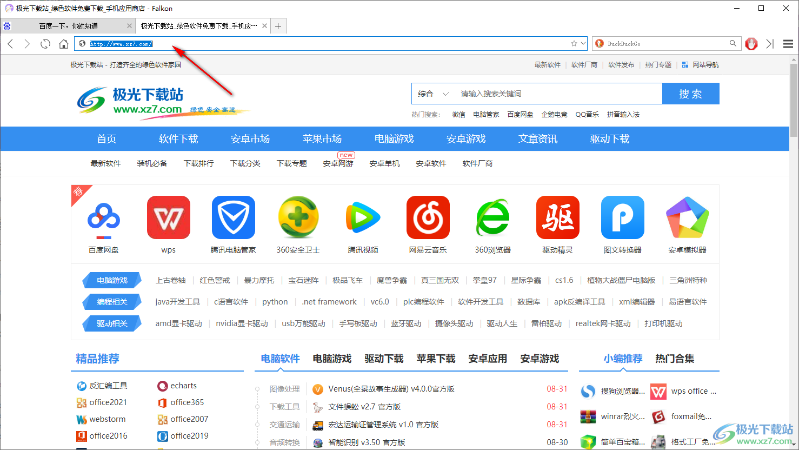799x450 pixels.
Task: Open the 下载排行 sub-navigation link
Action: click(x=199, y=163)
